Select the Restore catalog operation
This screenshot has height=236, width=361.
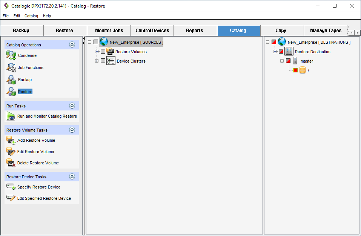pyautogui.click(x=25, y=92)
